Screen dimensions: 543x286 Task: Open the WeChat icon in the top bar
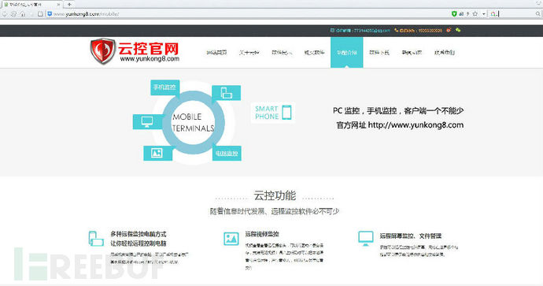pos(458,30)
